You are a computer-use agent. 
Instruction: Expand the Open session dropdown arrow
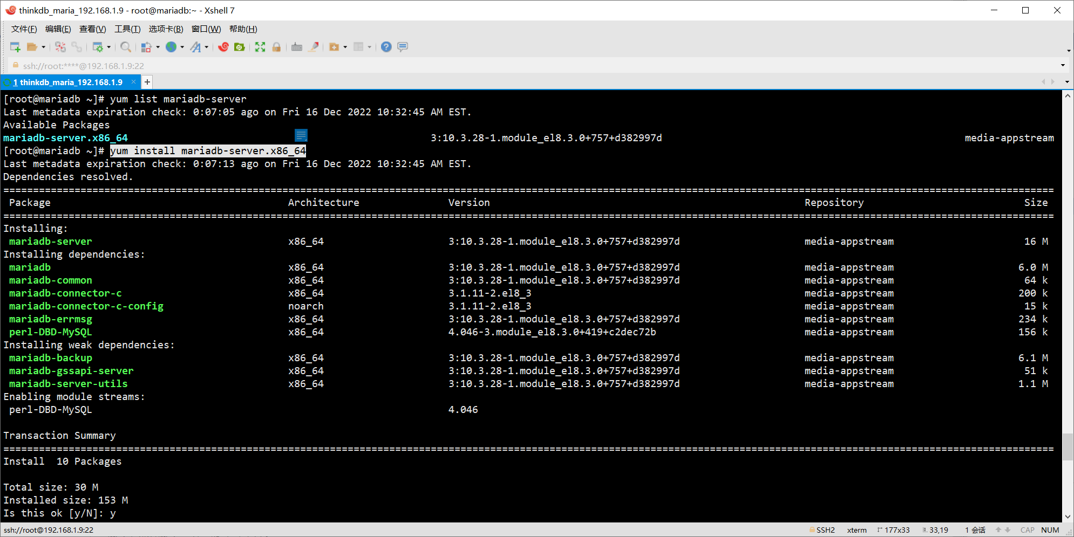(44, 47)
